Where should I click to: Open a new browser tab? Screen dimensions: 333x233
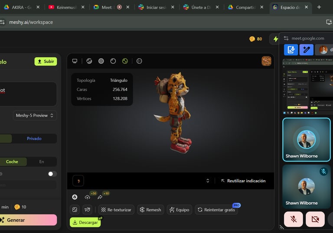point(319,7)
